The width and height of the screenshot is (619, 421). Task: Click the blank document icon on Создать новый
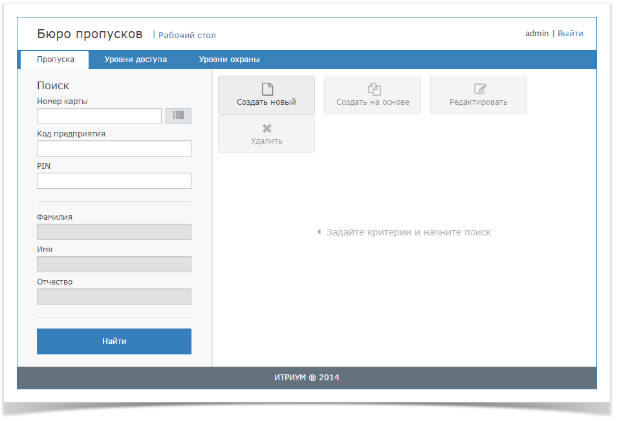pos(266,89)
